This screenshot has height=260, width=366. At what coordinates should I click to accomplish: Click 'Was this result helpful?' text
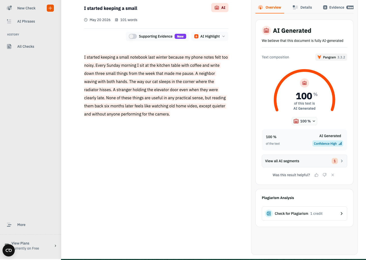pyautogui.click(x=291, y=175)
